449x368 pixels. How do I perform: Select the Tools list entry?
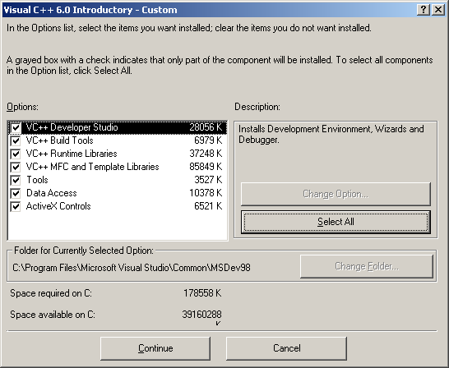click(x=37, y=180)
